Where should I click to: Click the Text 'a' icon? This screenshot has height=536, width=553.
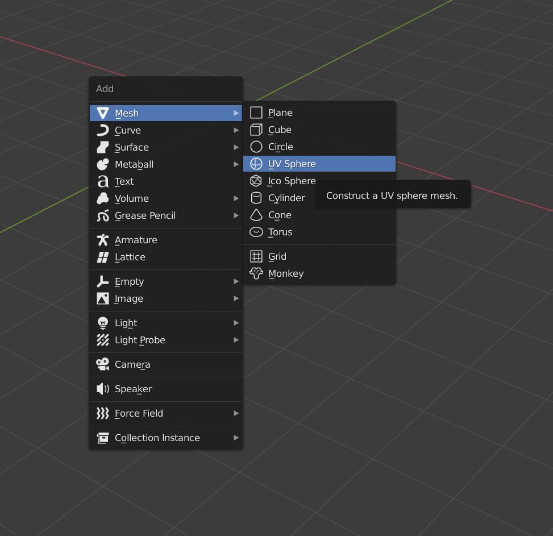click(x=103, y=181)
